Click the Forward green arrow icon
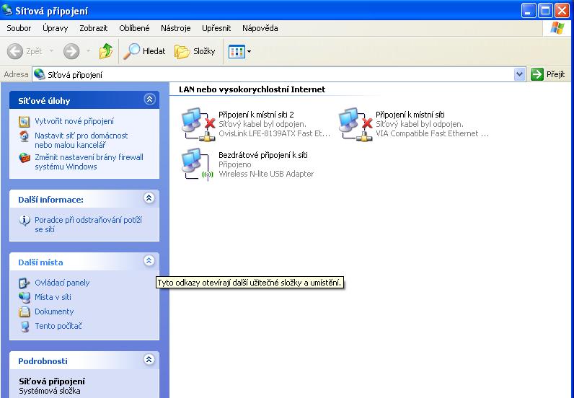Screen dimensions: 574x398 pos(71,51)
